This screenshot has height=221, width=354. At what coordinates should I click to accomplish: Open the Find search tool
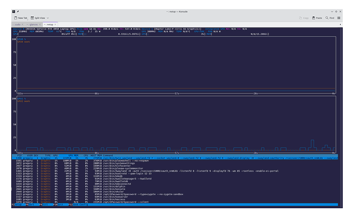pos(329,18)
